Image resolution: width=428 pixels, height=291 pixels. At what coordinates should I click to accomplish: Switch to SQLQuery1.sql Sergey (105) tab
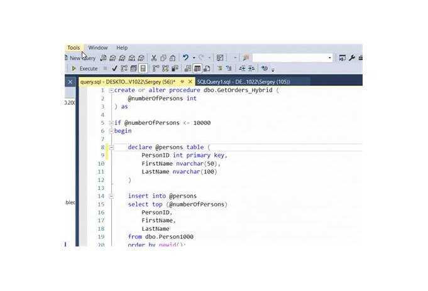click(243, 82)
